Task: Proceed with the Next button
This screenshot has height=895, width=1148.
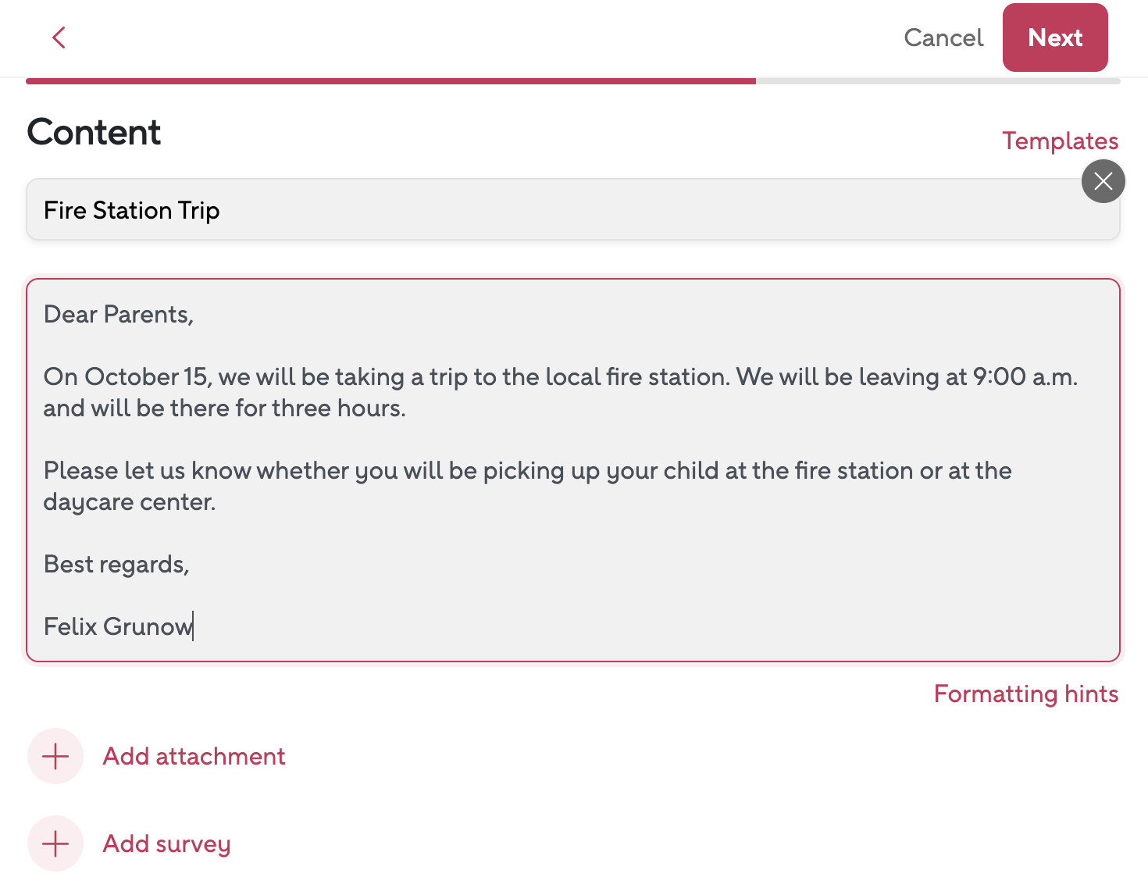Action: click(1054, 37)
